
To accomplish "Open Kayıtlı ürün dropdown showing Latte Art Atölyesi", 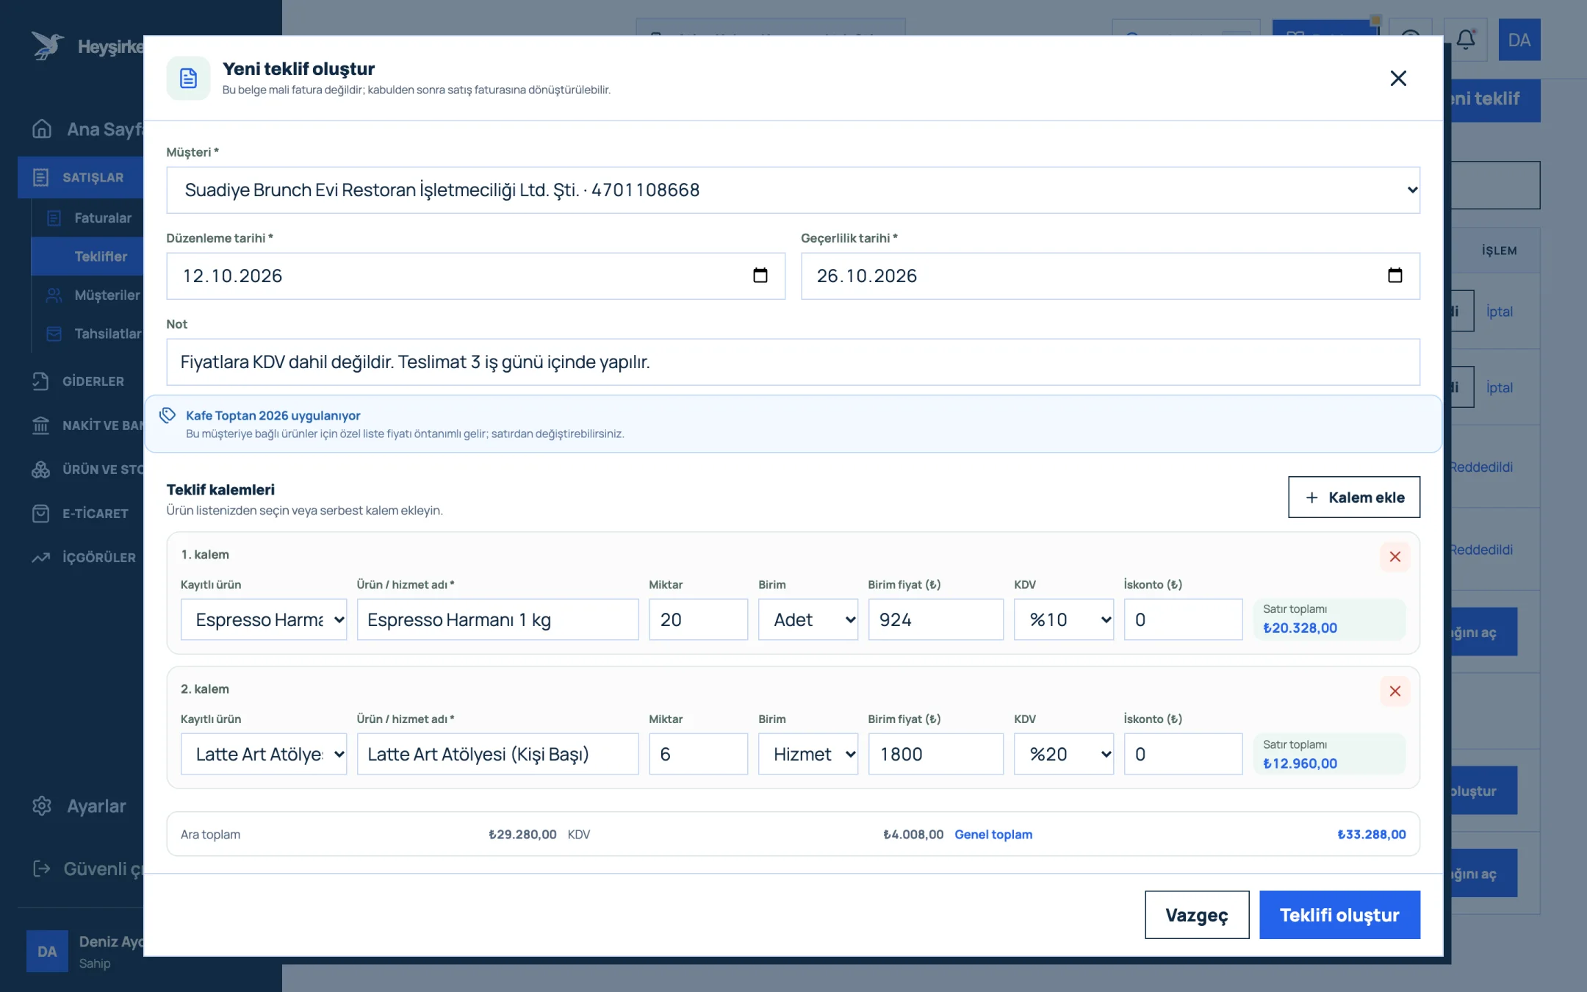I will click(264, 754).
